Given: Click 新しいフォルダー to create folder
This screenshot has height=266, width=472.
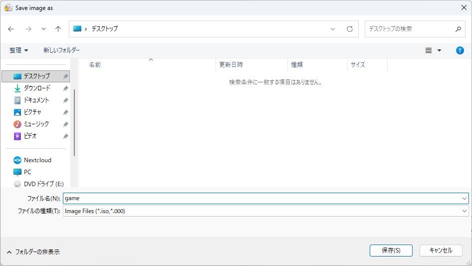Looking at the screenshot, I should 61,50.
